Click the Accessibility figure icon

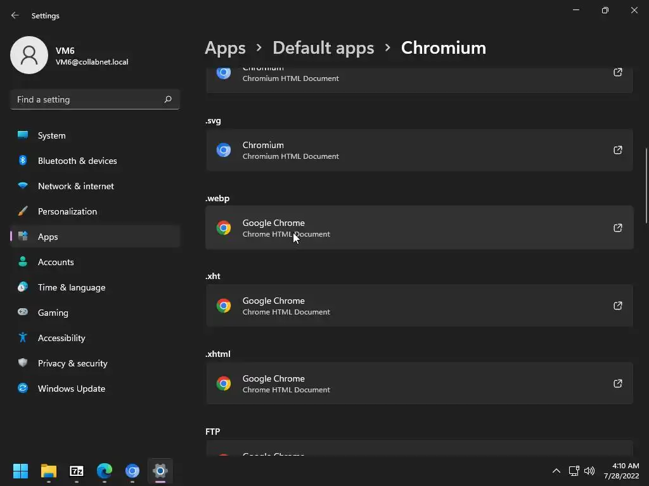(23, 337)
